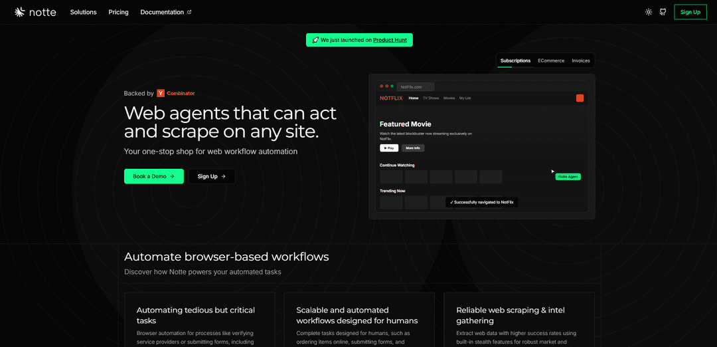Viewport: 717px width, 347px height.
Task: Click the NotFlix Play button
Action: pos(388,148)
